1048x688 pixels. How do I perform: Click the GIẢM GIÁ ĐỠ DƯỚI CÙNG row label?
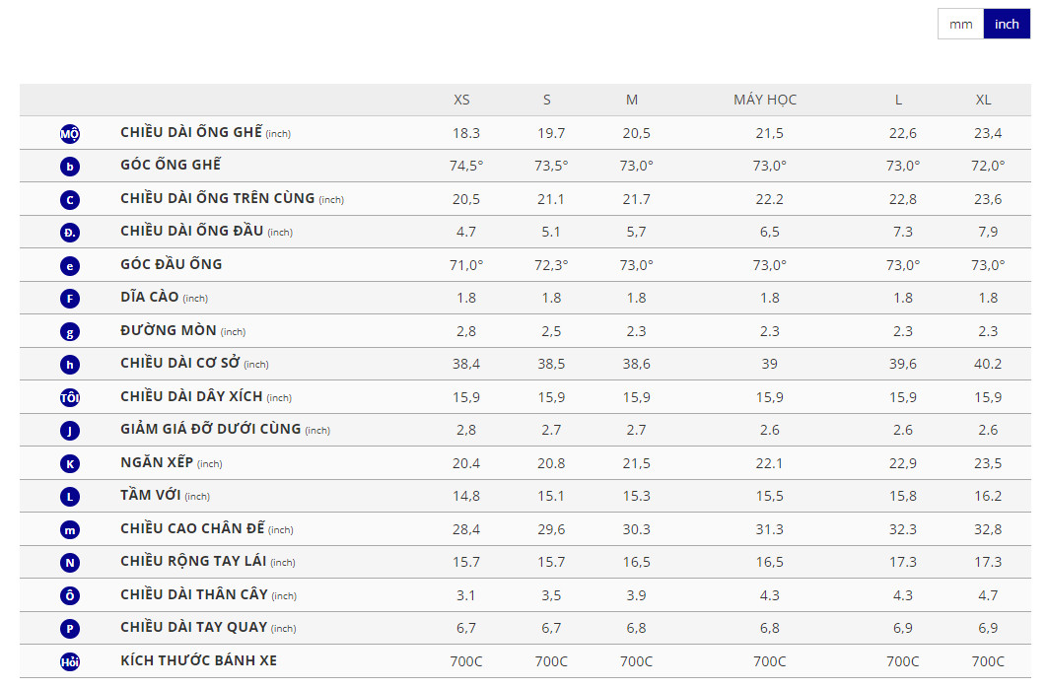[210, 429]
